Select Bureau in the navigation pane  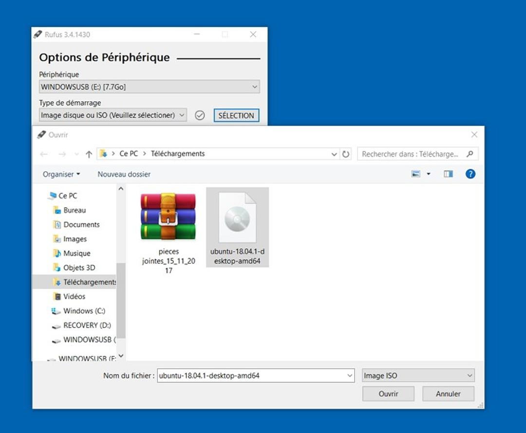coord(74,210)
